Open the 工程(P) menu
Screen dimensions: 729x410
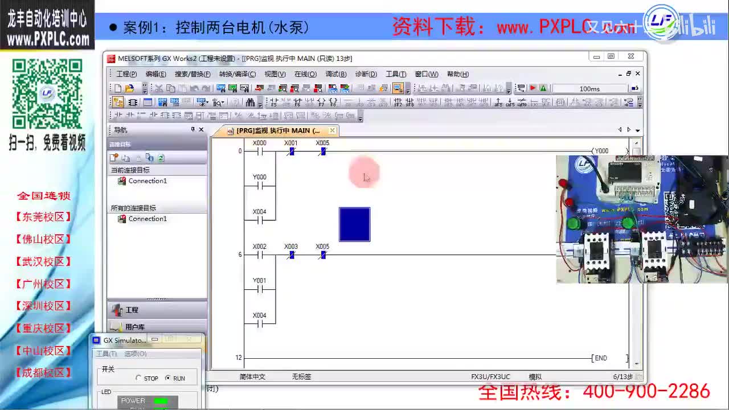coord(126,74)
